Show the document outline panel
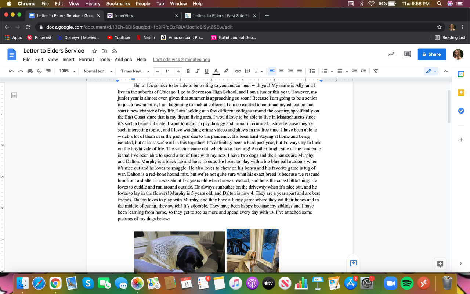 coord(14,96)
